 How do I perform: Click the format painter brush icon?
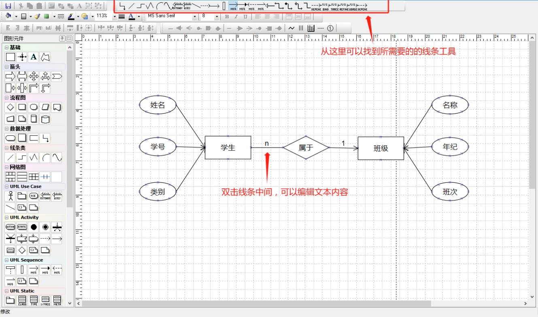(x=37, y=17)
